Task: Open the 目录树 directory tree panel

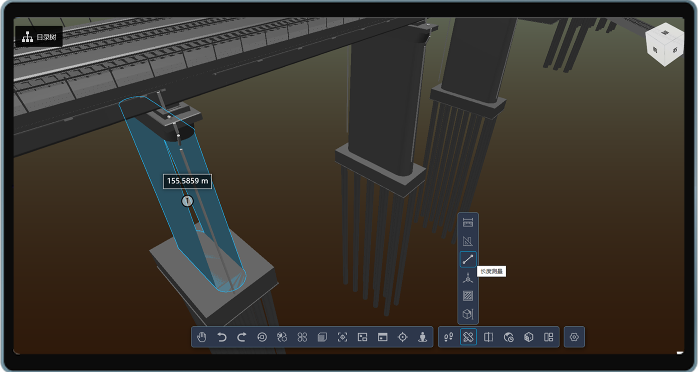Action: 39,37
